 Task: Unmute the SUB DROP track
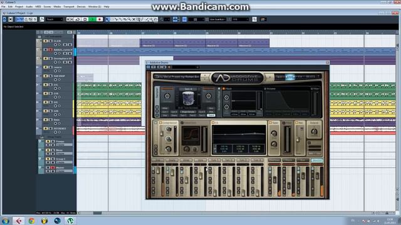coord(46,76)
